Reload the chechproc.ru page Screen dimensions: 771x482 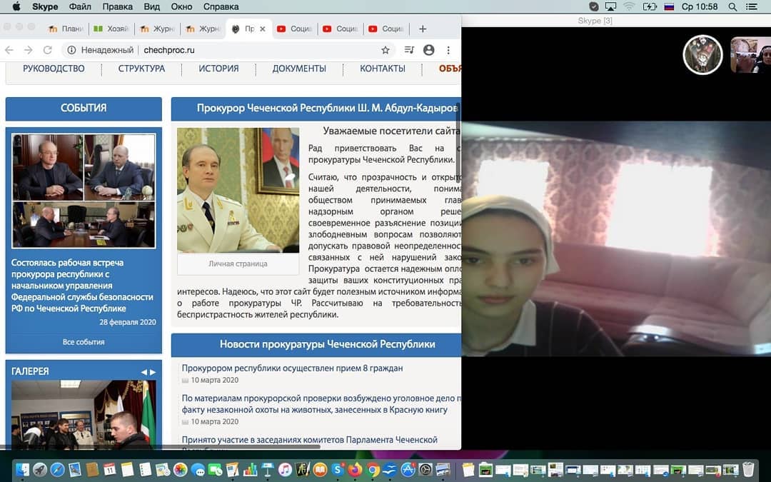point(48,50)
